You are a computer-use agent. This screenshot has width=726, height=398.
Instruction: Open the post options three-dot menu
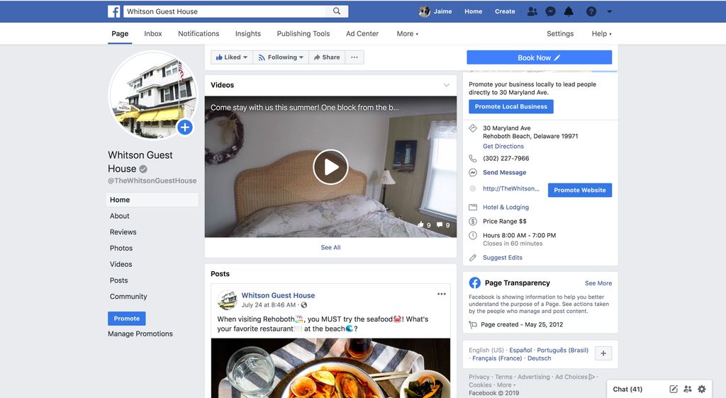click(442, 294)
